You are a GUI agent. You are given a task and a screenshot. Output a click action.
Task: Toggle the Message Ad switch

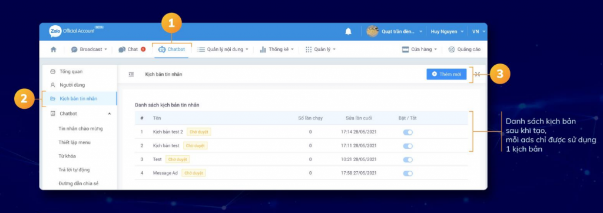pyautogui.click(x=407, y=174)
